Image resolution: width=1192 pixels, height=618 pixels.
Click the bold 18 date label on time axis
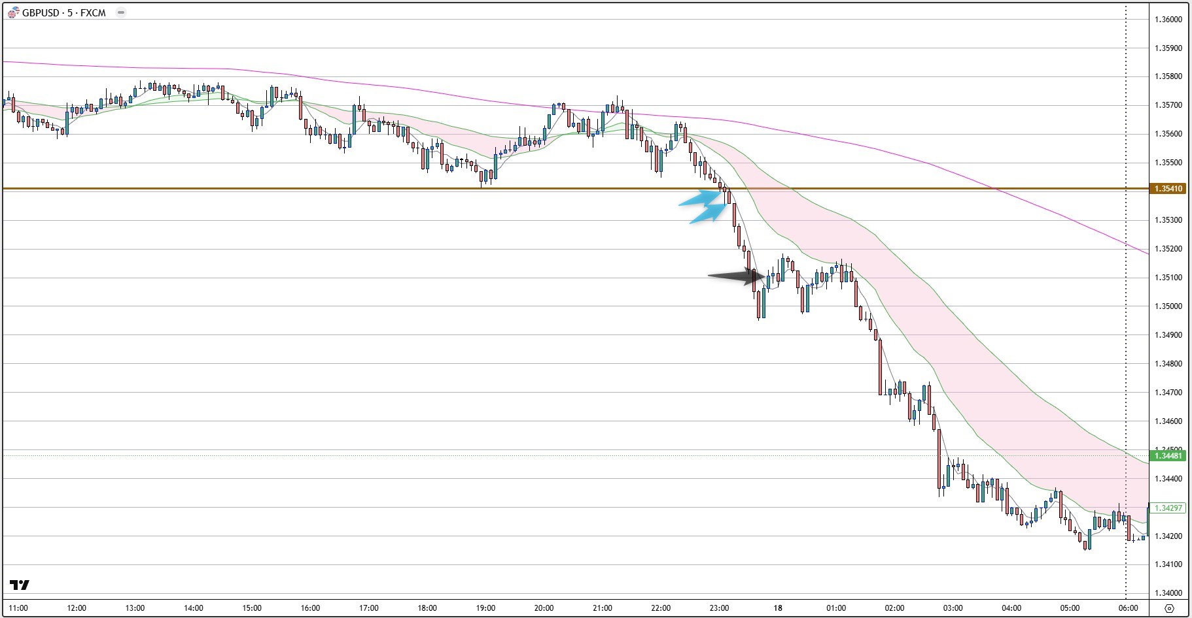click(x=778, y=608)
